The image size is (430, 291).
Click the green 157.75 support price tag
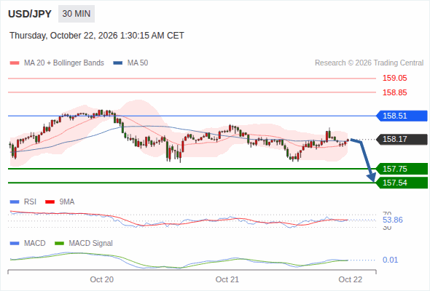(x=402, y=169)
